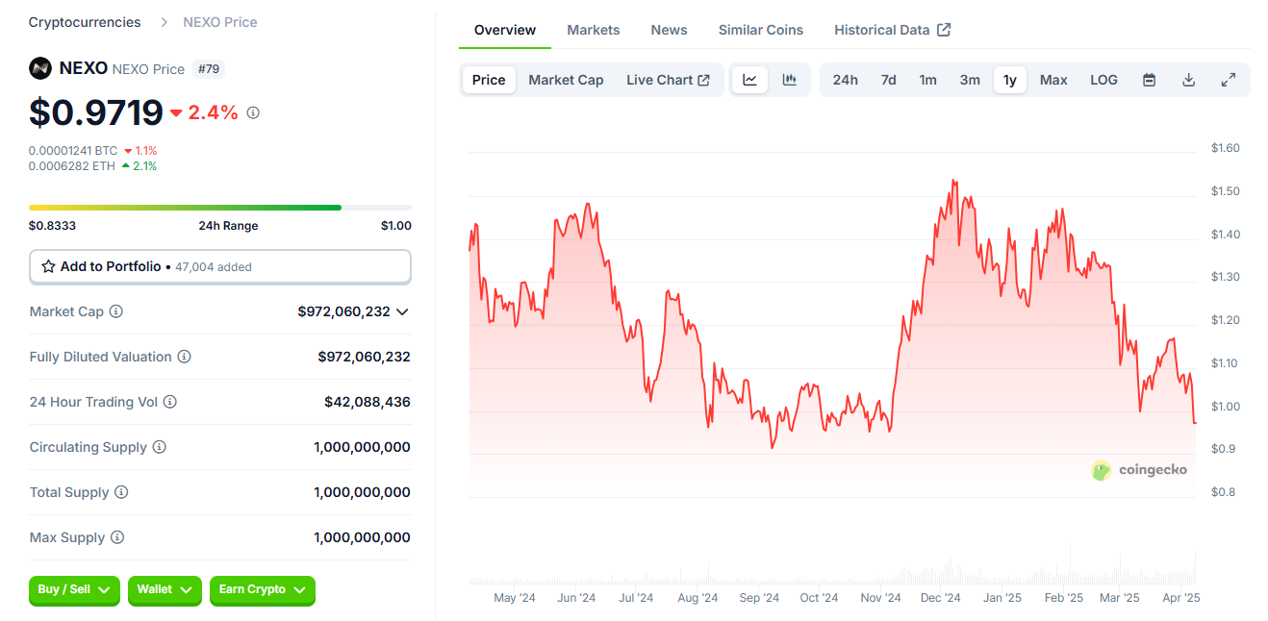Click the info icon beside Market Cap

pos(116,311)
